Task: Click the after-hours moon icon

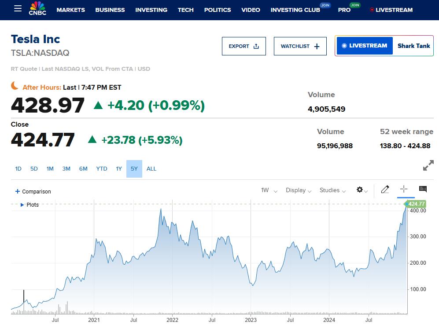Action: (15, 86)
